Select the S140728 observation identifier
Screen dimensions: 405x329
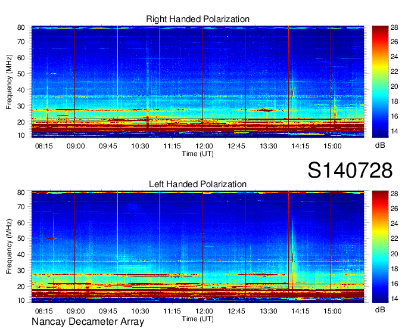point(350,170)
